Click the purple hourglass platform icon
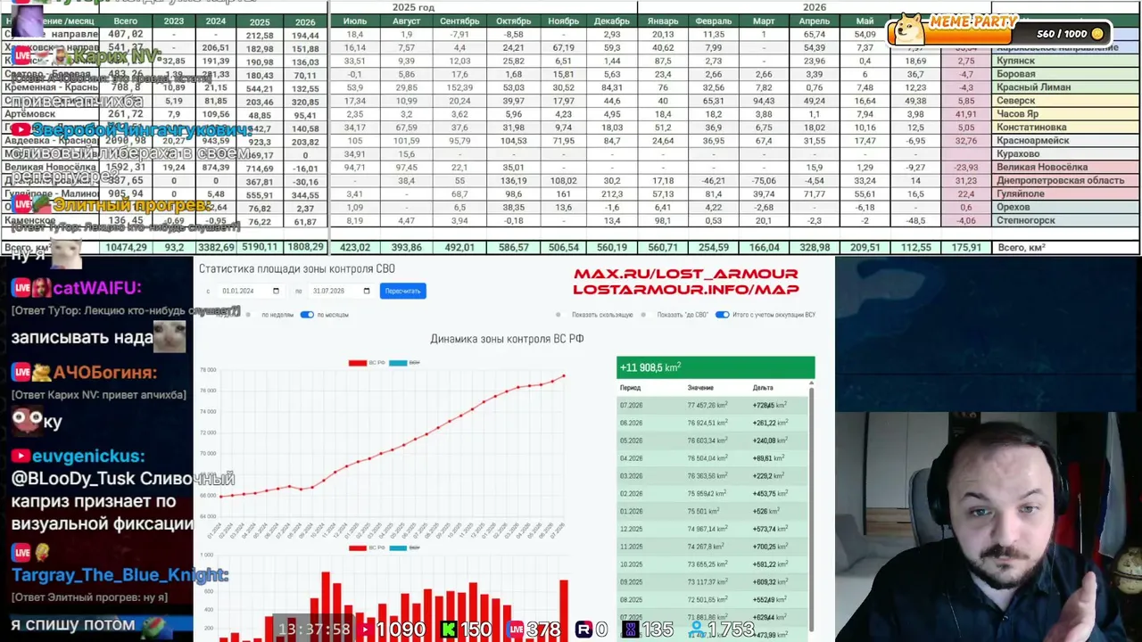This screenshot has width=1142, height=642. [x=630, y=630]
